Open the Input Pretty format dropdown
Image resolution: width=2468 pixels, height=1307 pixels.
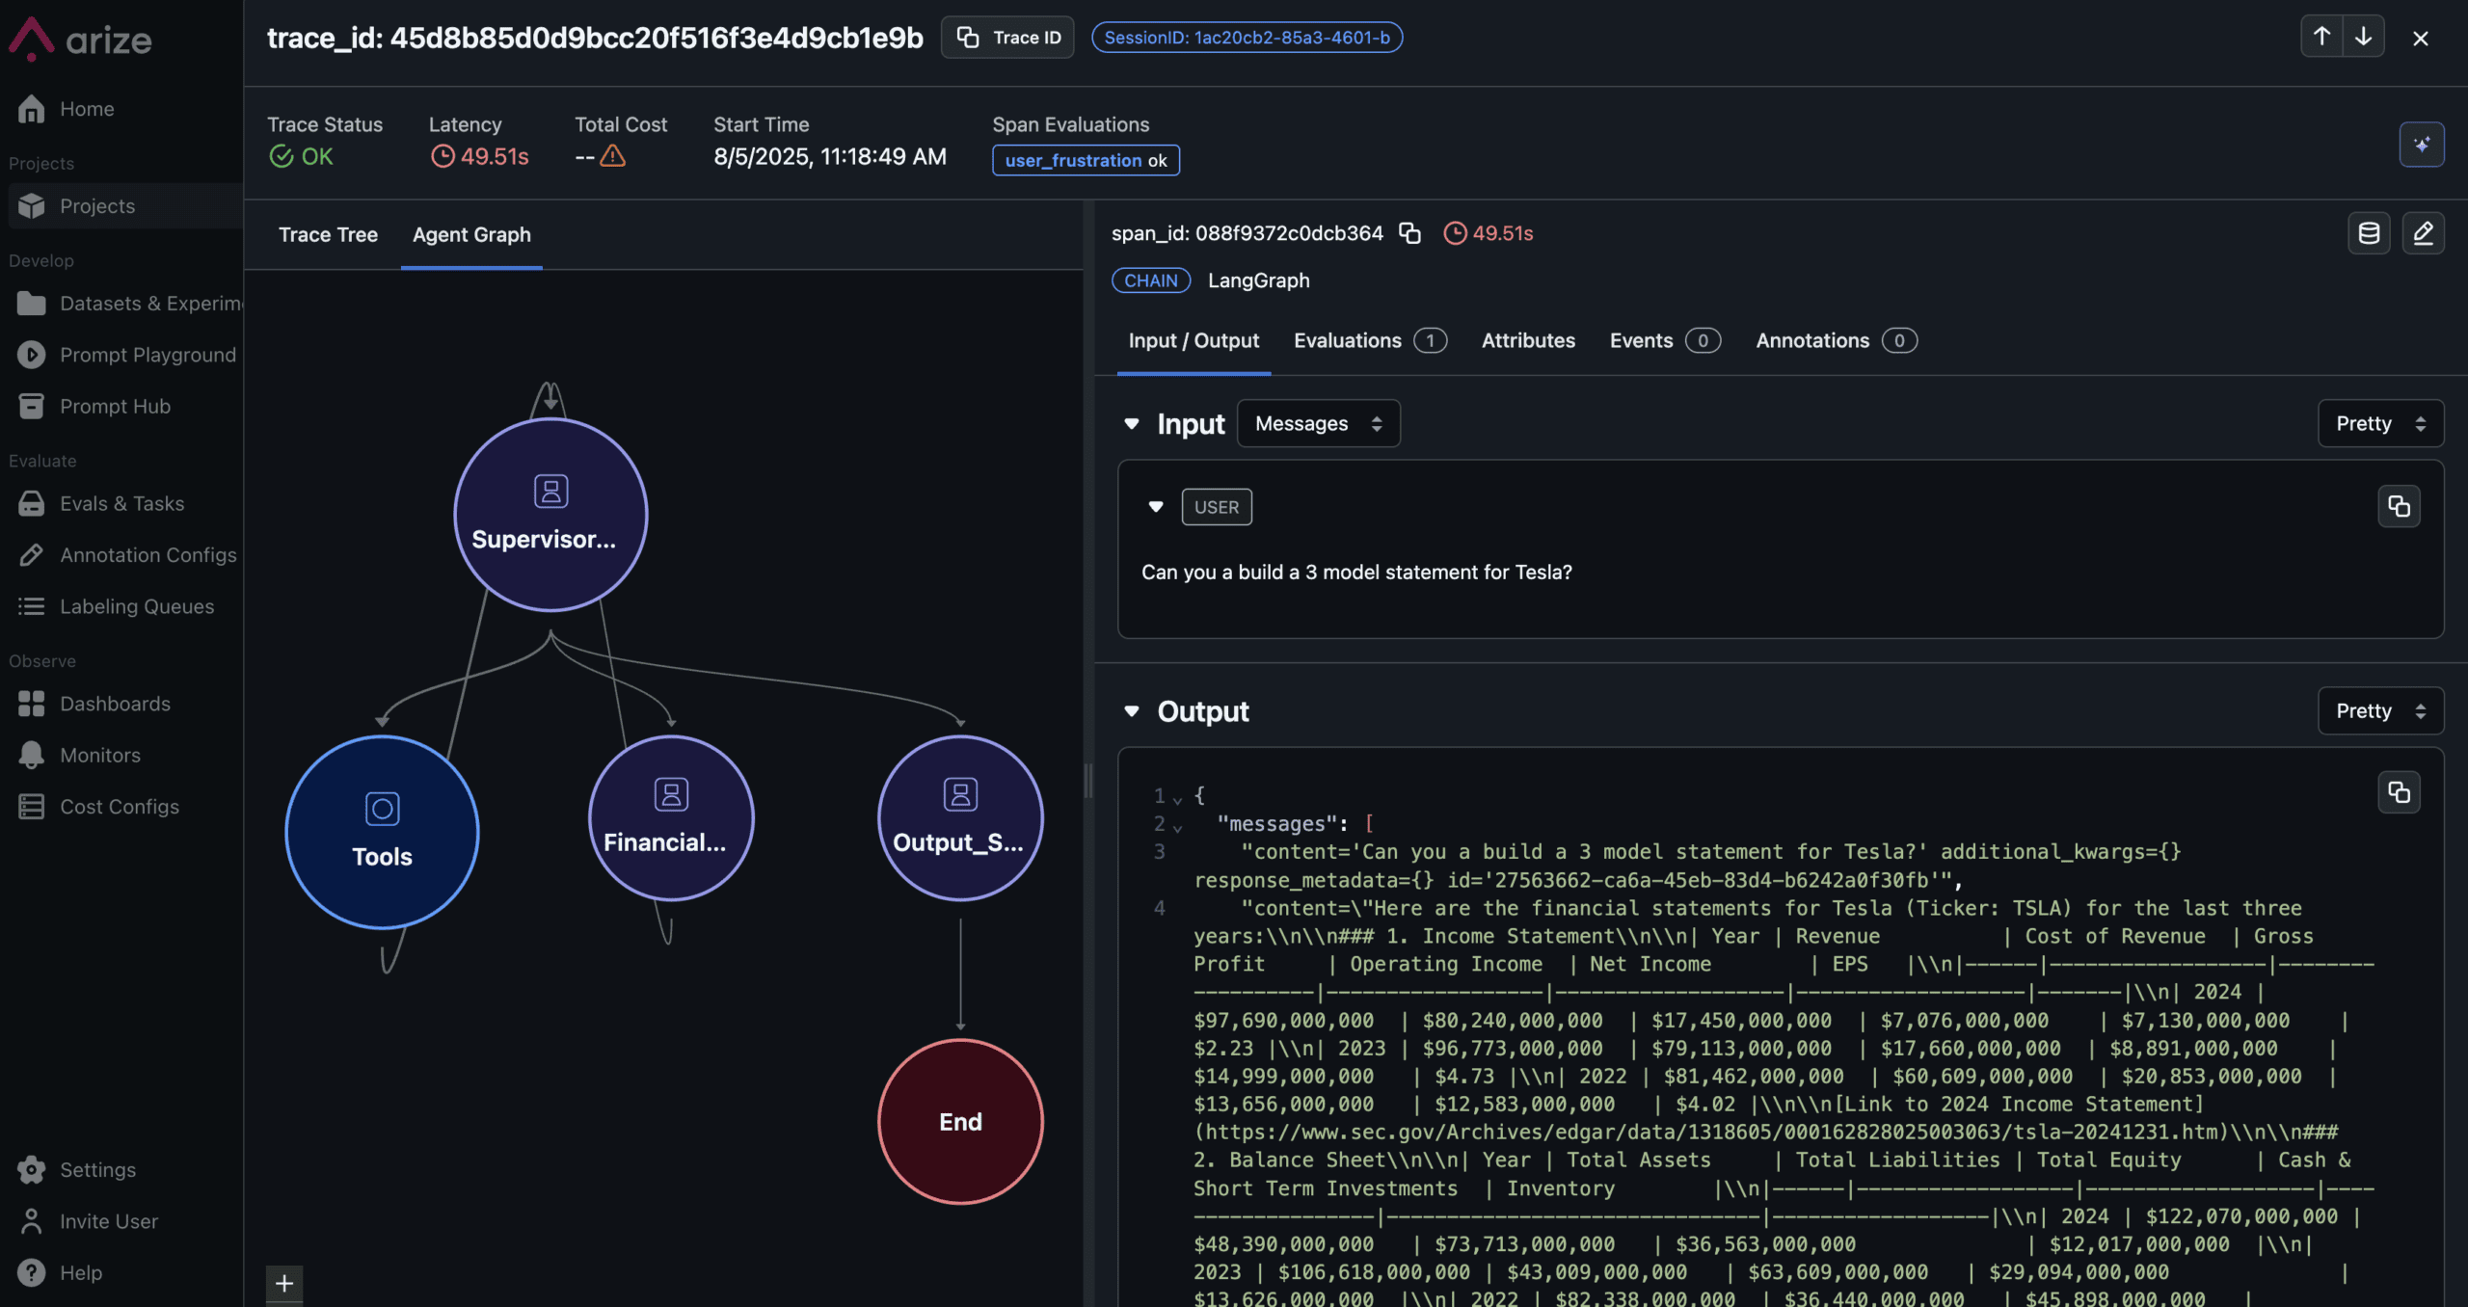click(x=2380, y=424)
